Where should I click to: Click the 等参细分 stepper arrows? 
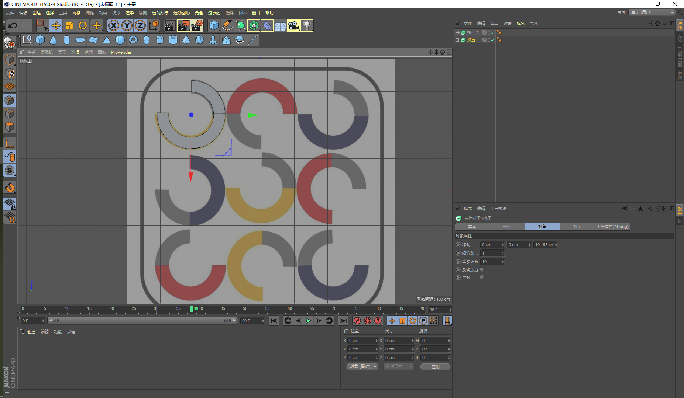coord(503,262)
